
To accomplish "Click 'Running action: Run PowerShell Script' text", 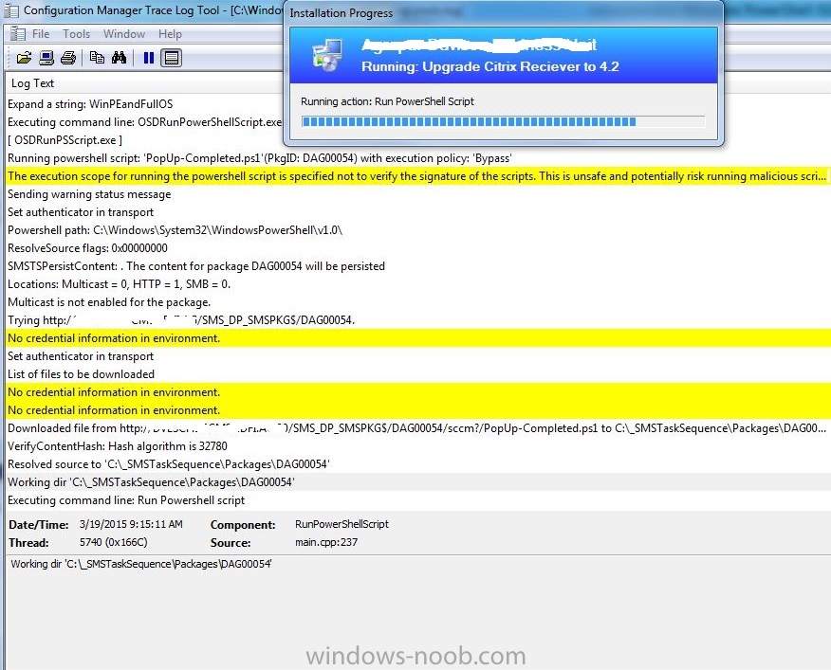I will [x=387, y=101].
